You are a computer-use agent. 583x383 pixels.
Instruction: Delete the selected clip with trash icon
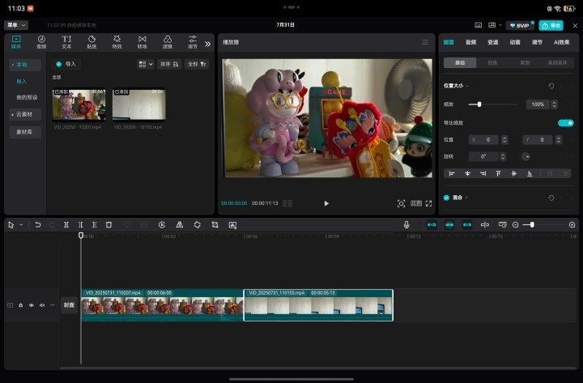click(109, 224)
